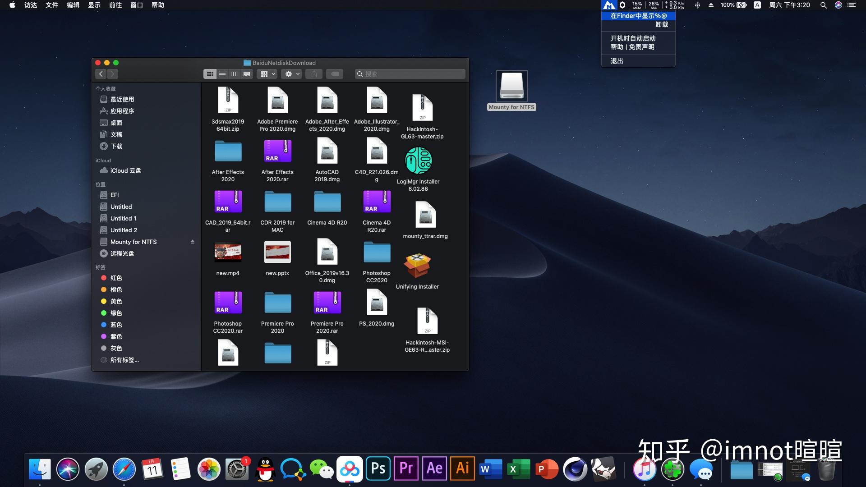This screenshot has width=866, height=487.
Task: Click the Finder share button
Action: pyautogui.click(x=314, y=74)
